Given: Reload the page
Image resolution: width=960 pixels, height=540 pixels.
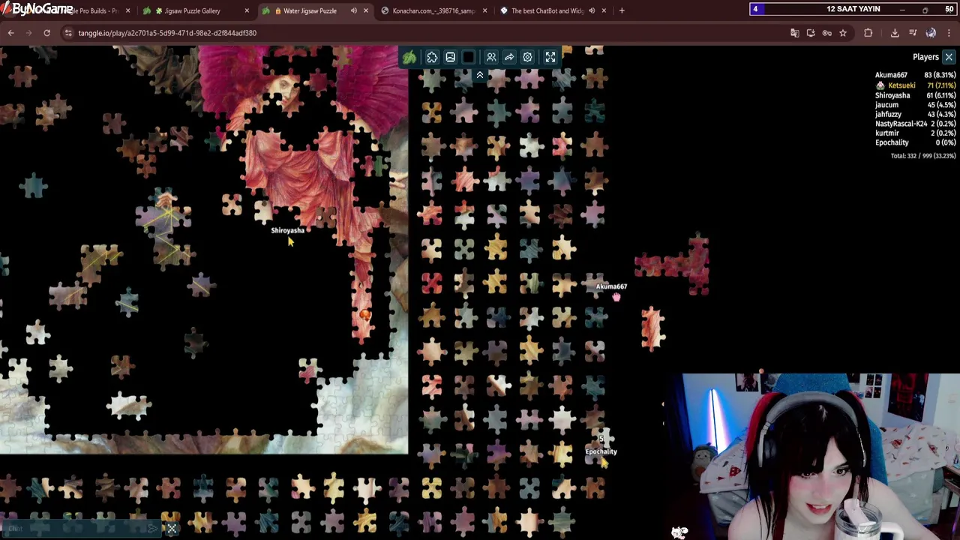Looking at the screenshot, I should tap(46, 33).
